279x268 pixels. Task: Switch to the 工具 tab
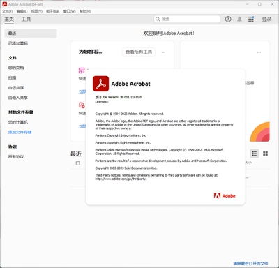26,20
